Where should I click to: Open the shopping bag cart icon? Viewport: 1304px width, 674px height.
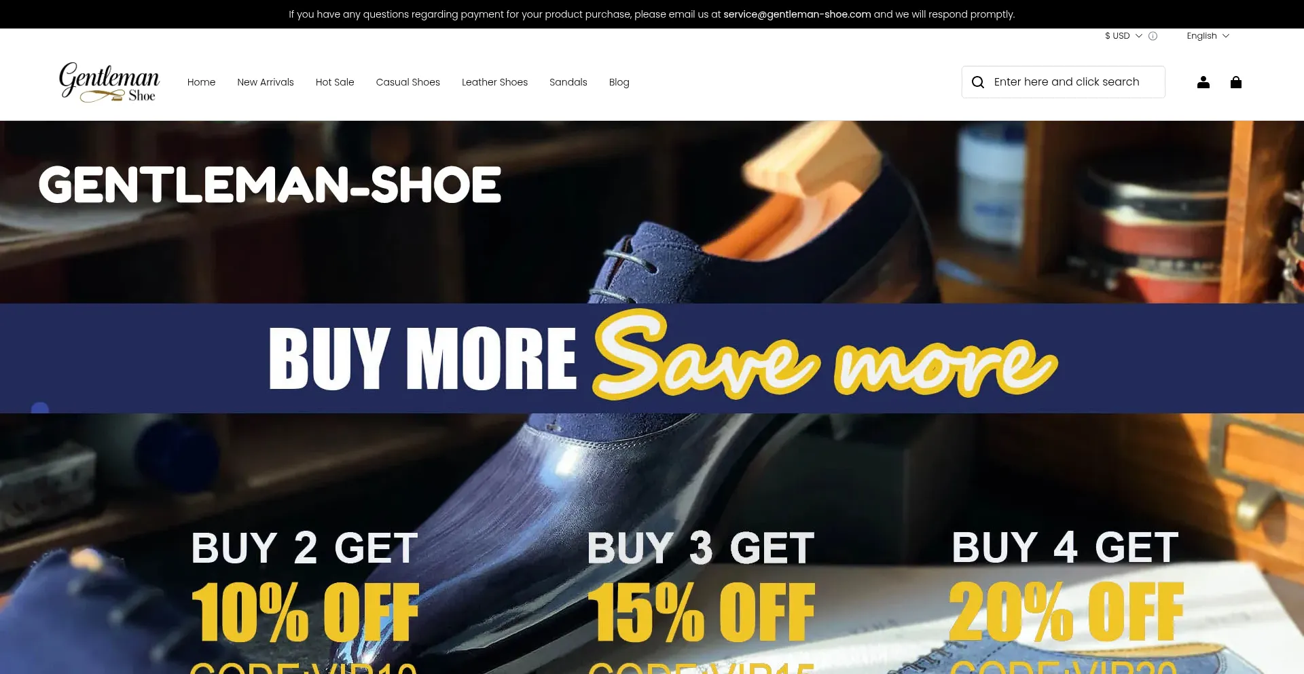coord(1235,82)
